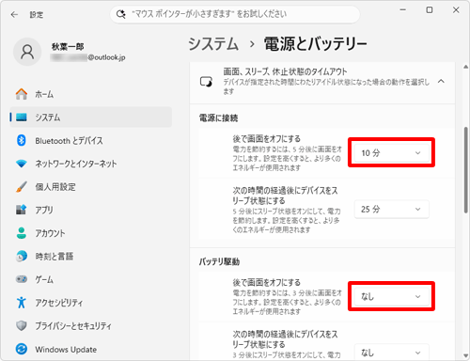Close the settings window
The width and height of the screenshot is (470, 361).
(x=456, y=10)
